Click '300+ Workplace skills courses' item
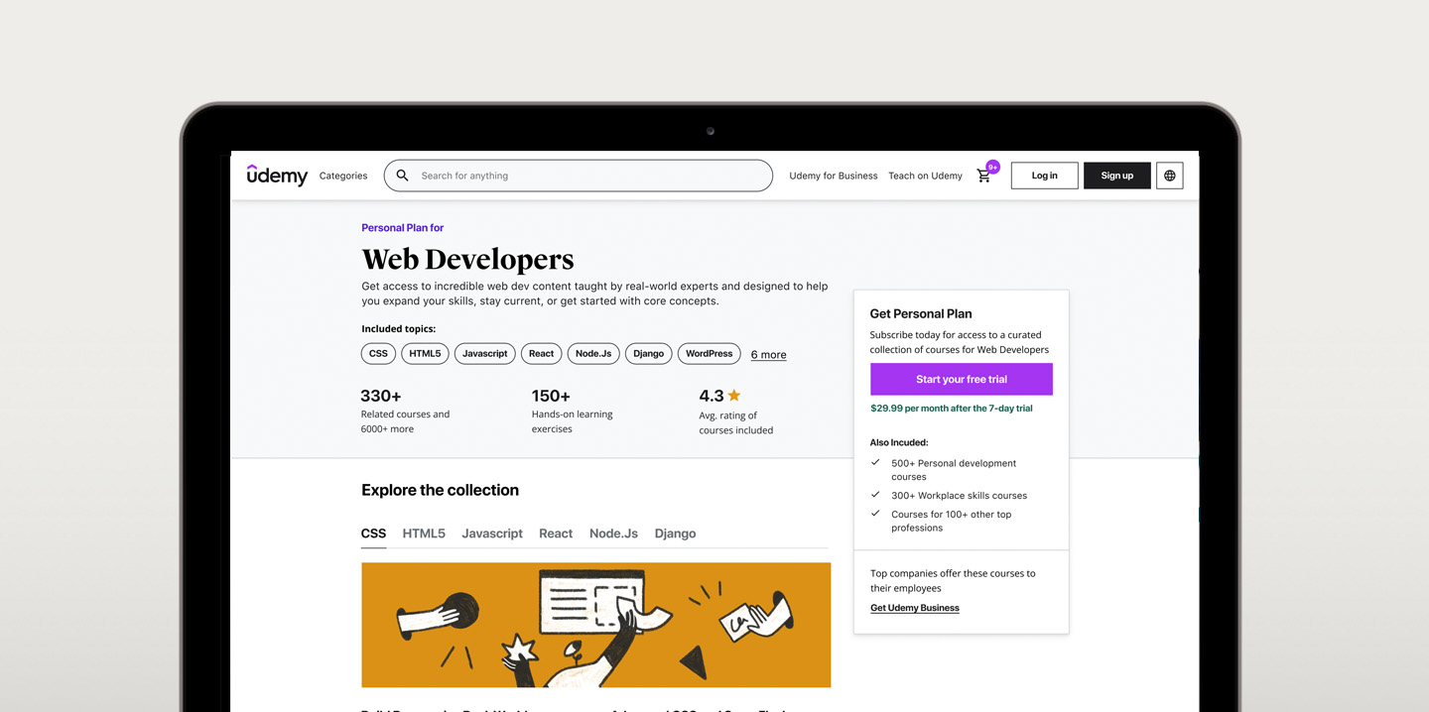The width and height of the screenshot is (1429, 712). pos(959,496)
